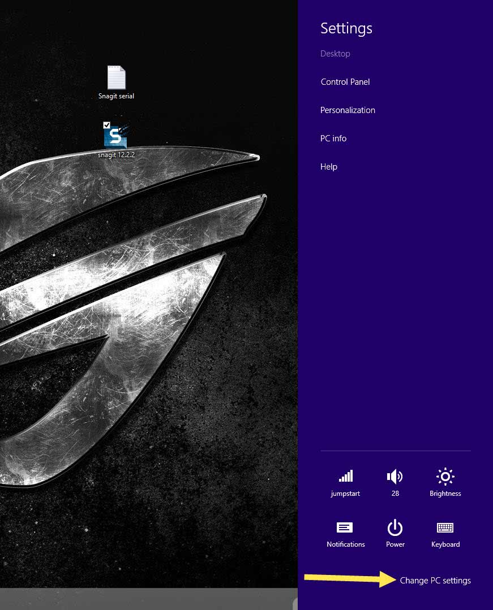Click the greyed Desktop label under Settings
The height and width of the screenshot is (610, 493).
click(335, 54)
